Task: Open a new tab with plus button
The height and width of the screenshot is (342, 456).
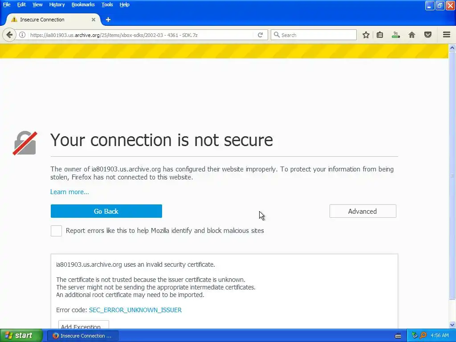Action: (x=108, y=20)
